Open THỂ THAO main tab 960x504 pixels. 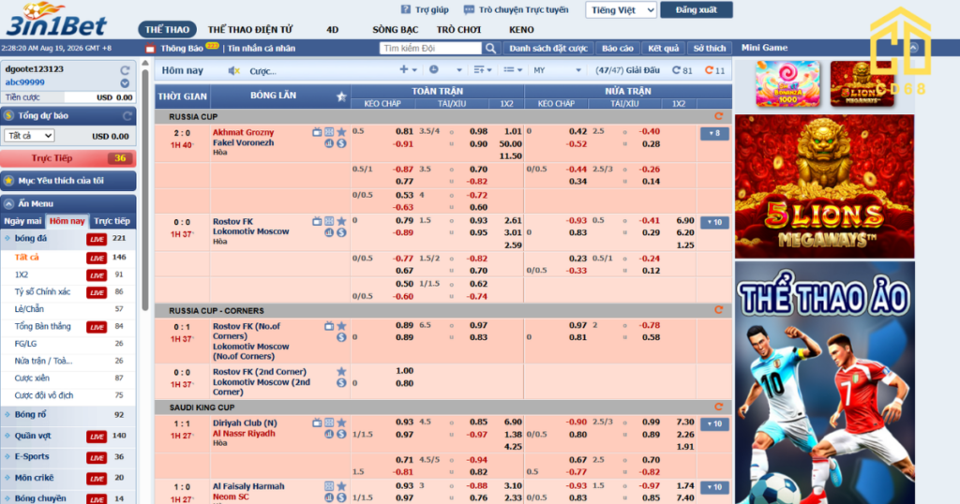tap(167, 29)
